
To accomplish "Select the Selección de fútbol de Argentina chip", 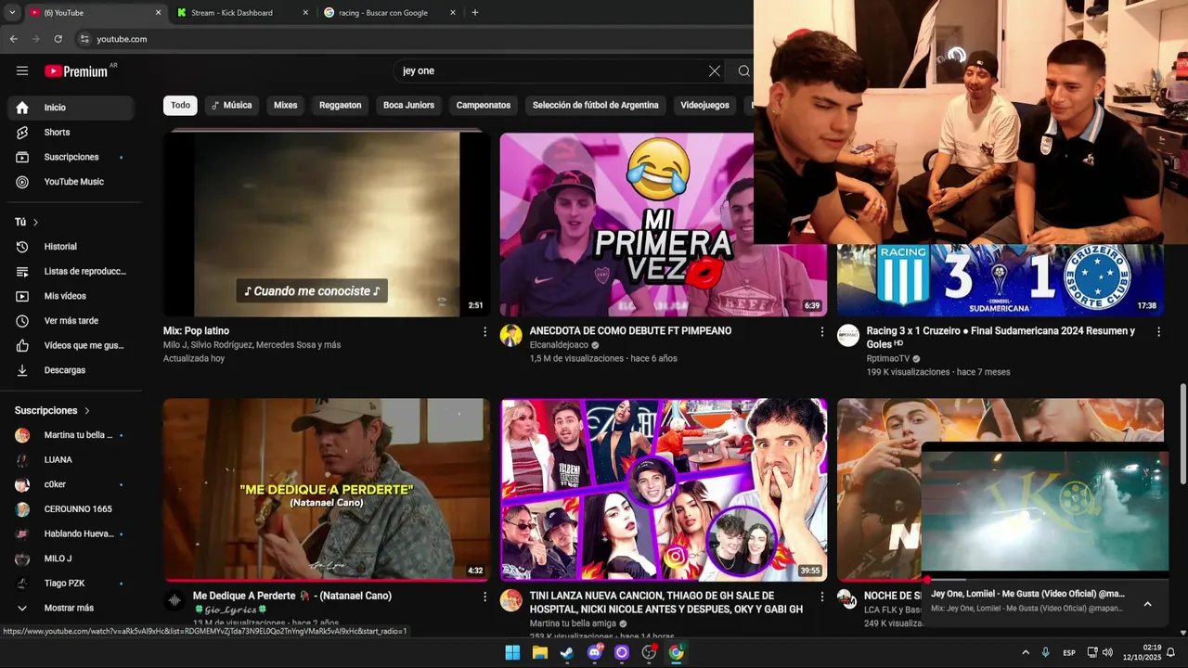I will 596,105.
